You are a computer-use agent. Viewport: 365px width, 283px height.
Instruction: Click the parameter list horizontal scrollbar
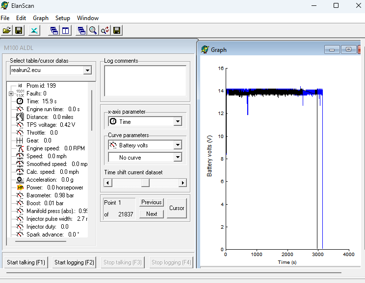click(x=41, y=241)
